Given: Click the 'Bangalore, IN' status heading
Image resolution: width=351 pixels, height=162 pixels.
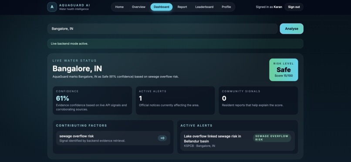Looking at the screenshot, I should 77,69.
